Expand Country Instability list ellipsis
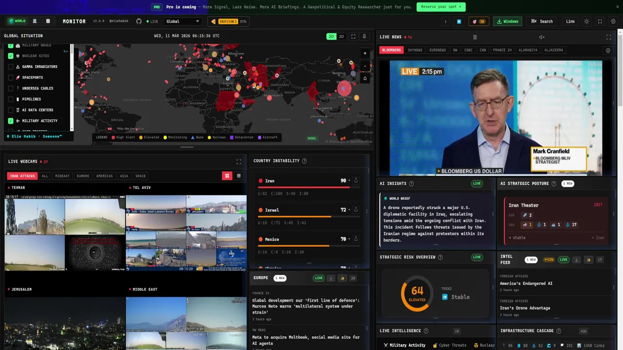This screenshot has width=623, height=350. pyautogui.click(x=309, y=263)
